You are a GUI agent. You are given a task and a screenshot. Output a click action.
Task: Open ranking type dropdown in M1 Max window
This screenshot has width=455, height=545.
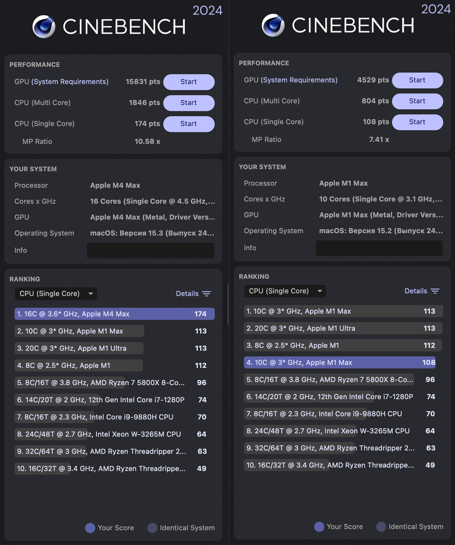pyautogui.click(x=285, y=291)
